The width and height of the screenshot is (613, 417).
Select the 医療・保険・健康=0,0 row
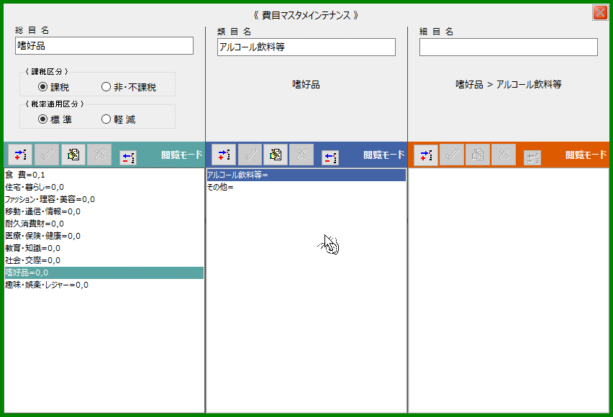pos(104,236)
